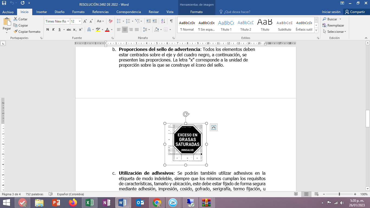Enable center paragraph alignment

point(125,30)
